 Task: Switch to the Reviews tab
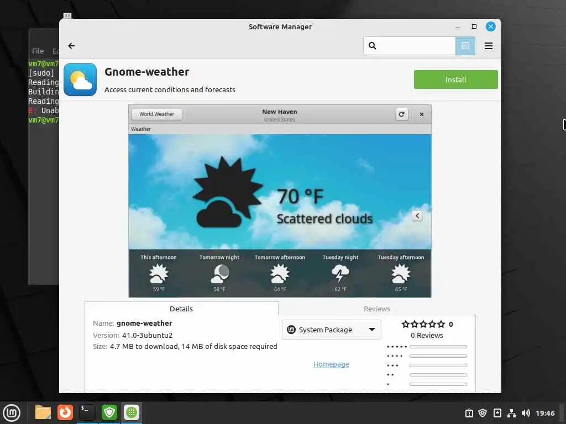tap(377, 309)
